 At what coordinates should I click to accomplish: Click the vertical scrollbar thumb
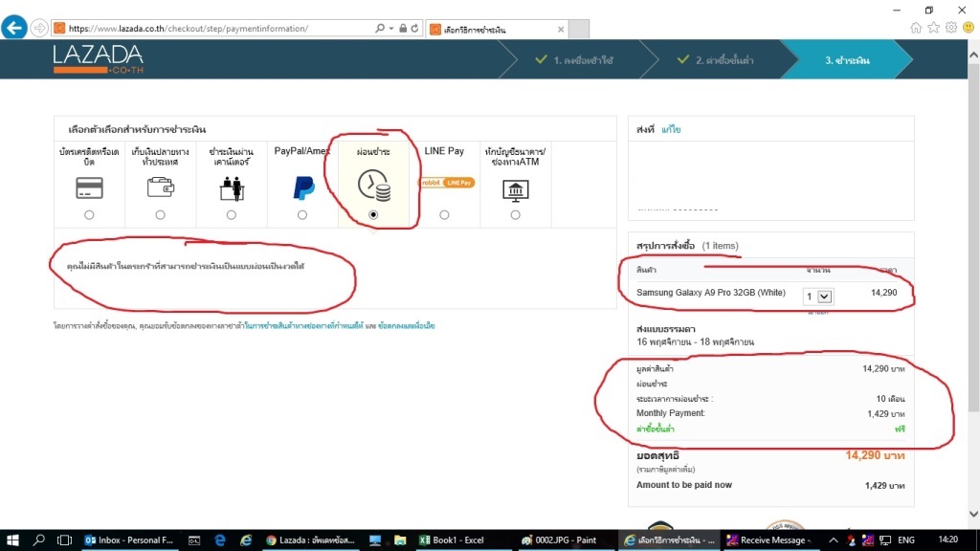coord(973,237)
